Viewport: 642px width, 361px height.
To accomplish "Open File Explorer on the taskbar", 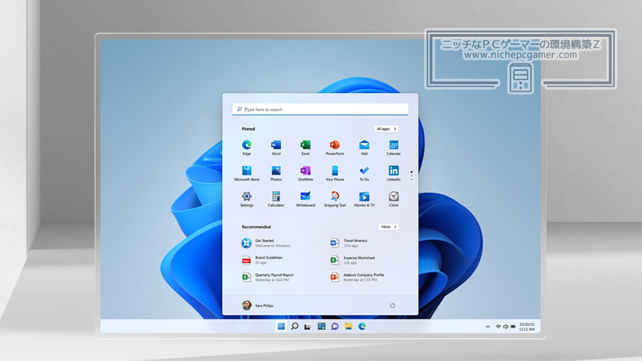I will point(349,326).
